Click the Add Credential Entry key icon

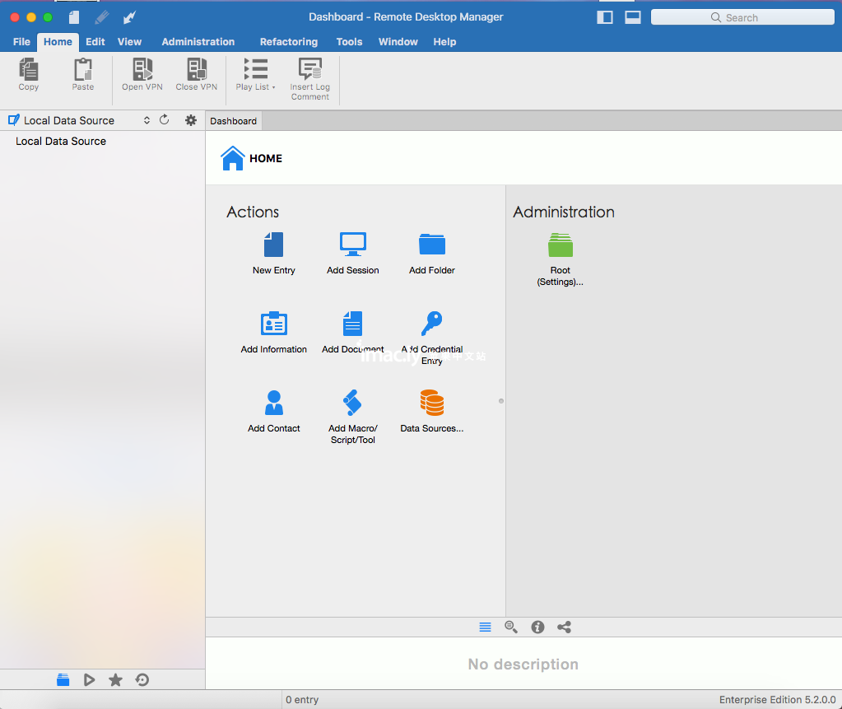point(432,324)
